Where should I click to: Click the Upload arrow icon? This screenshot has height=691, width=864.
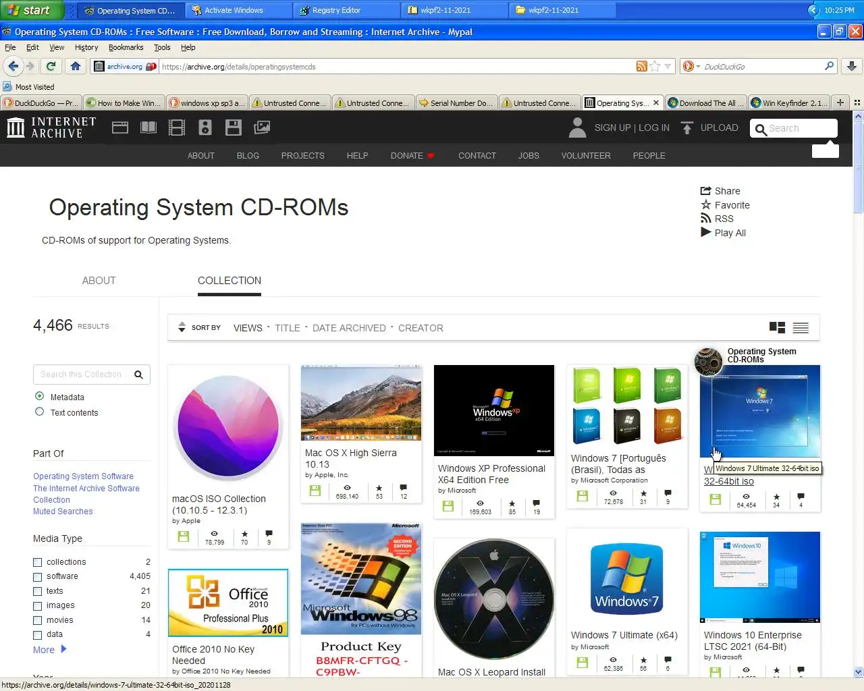[687, 128]
